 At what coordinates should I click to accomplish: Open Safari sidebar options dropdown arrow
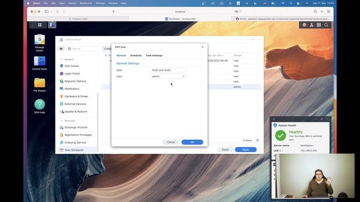click(51, 11)
